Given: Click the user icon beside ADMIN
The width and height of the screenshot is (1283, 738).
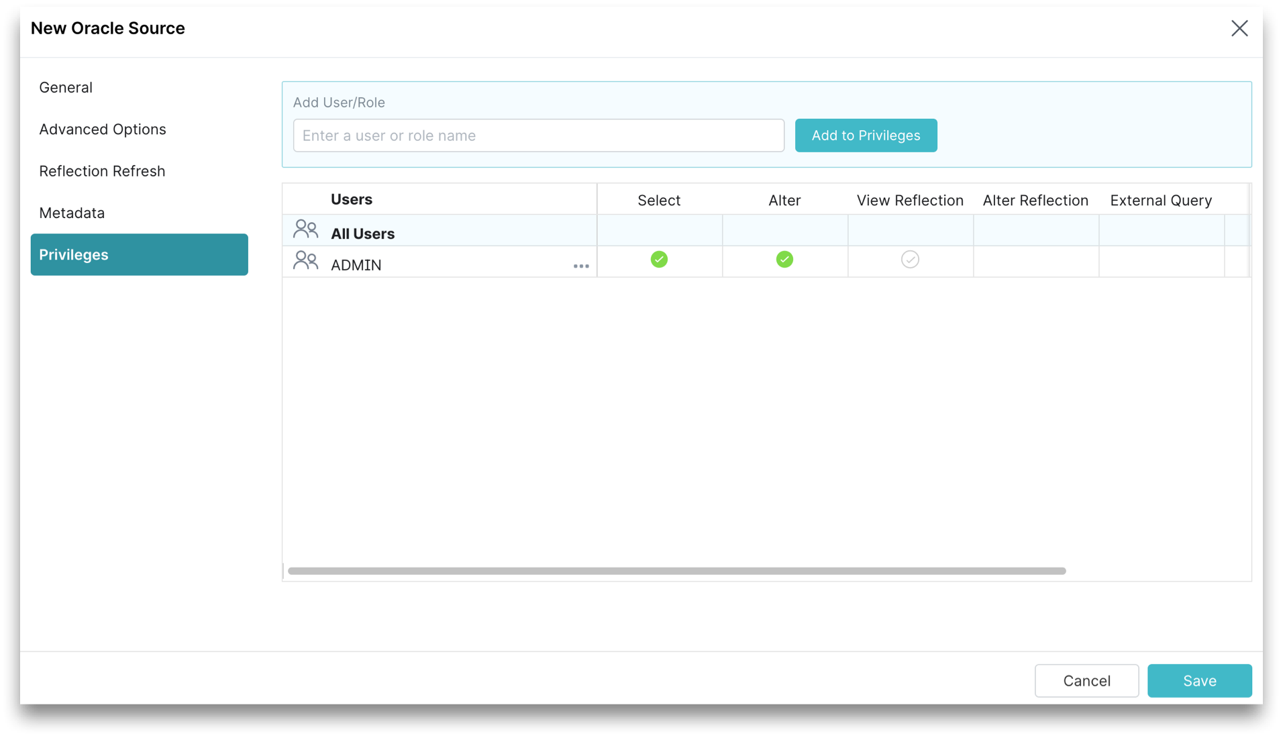Looking at the screenshot, I should click(x=306, y=260).
